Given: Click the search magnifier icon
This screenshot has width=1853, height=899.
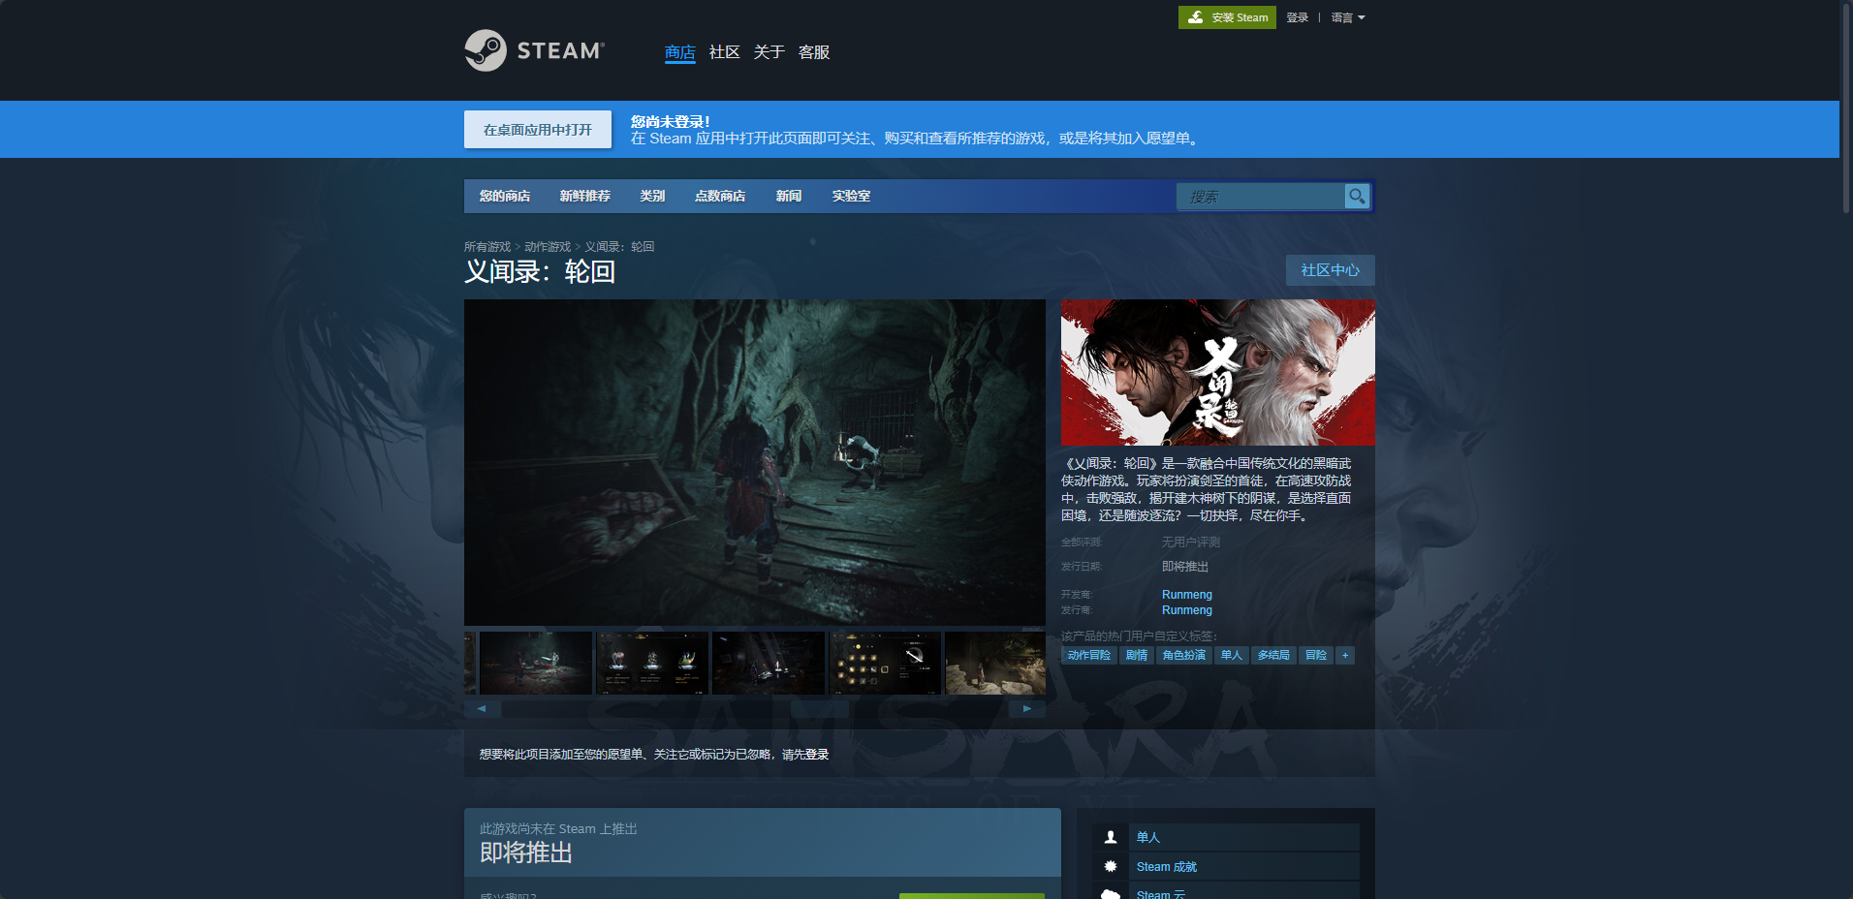Looking at the screenshot, I should 1357,196.
